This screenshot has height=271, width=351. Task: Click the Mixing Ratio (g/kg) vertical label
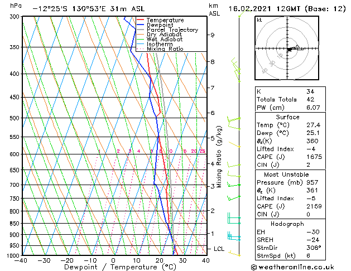point(219,157)
